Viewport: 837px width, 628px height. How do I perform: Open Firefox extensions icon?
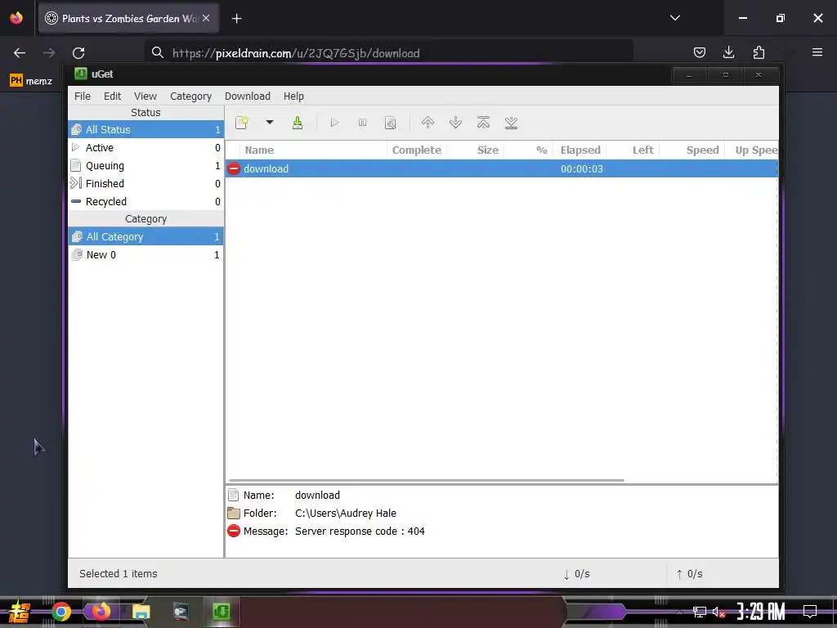[x=759, y=52]
